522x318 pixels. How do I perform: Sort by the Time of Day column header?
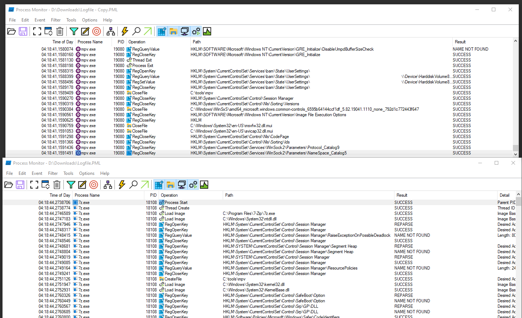click(x=63, y=42)
